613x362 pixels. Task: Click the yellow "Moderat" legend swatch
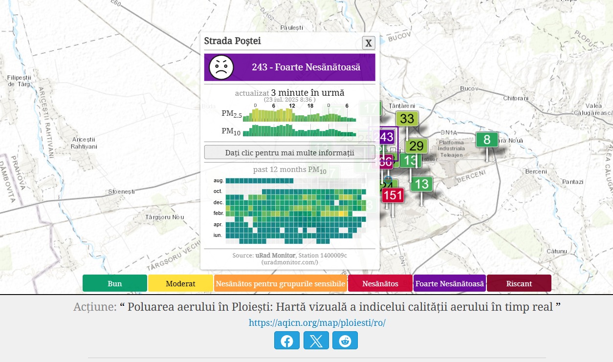click(x=180, y=283)
